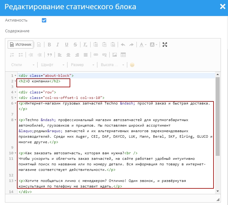Open the Стили dropdown
228x205 pixels.
[23, 65]
